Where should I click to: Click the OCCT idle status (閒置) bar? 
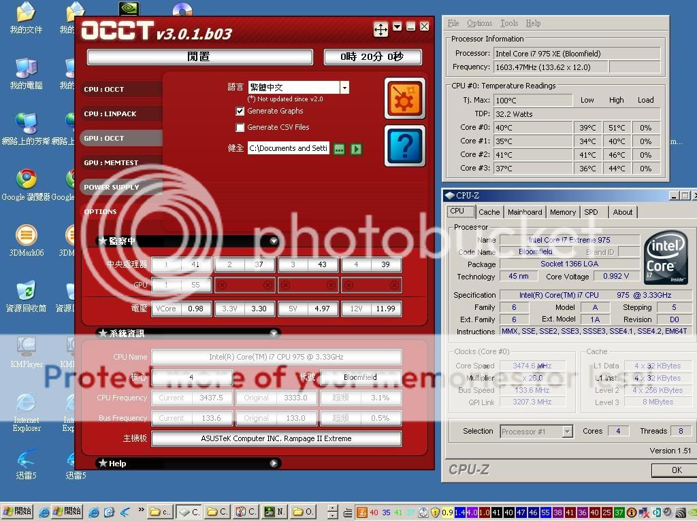[199, 57]
